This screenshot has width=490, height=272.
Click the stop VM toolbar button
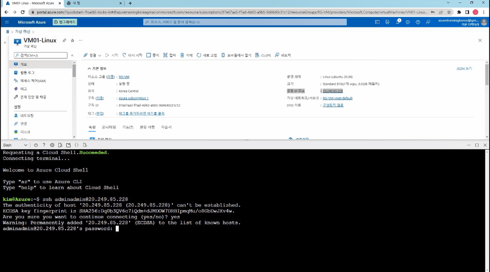[x=153, y=55]
